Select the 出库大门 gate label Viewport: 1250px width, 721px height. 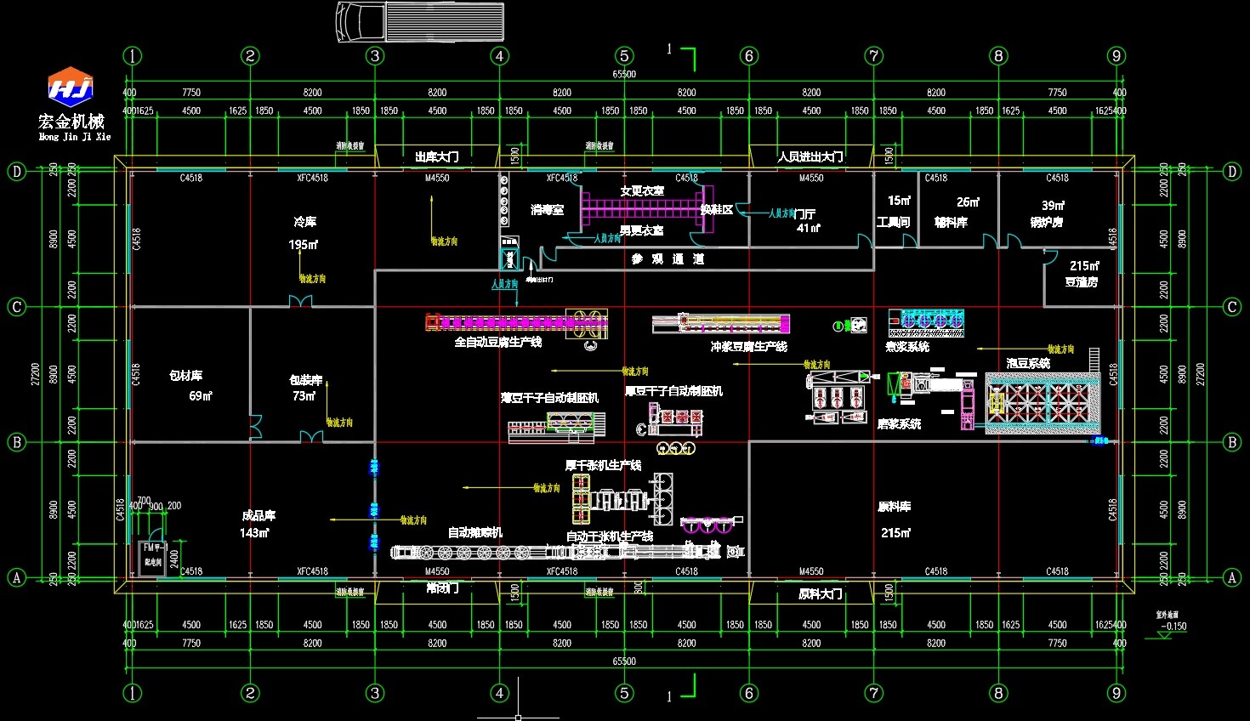pyautogui.click(x=436, y=156)
